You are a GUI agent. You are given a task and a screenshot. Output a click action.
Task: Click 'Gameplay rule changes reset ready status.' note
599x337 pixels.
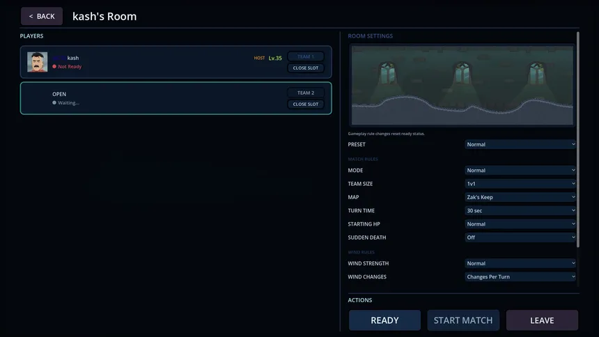pyautogui.click(x=387, y=134)
